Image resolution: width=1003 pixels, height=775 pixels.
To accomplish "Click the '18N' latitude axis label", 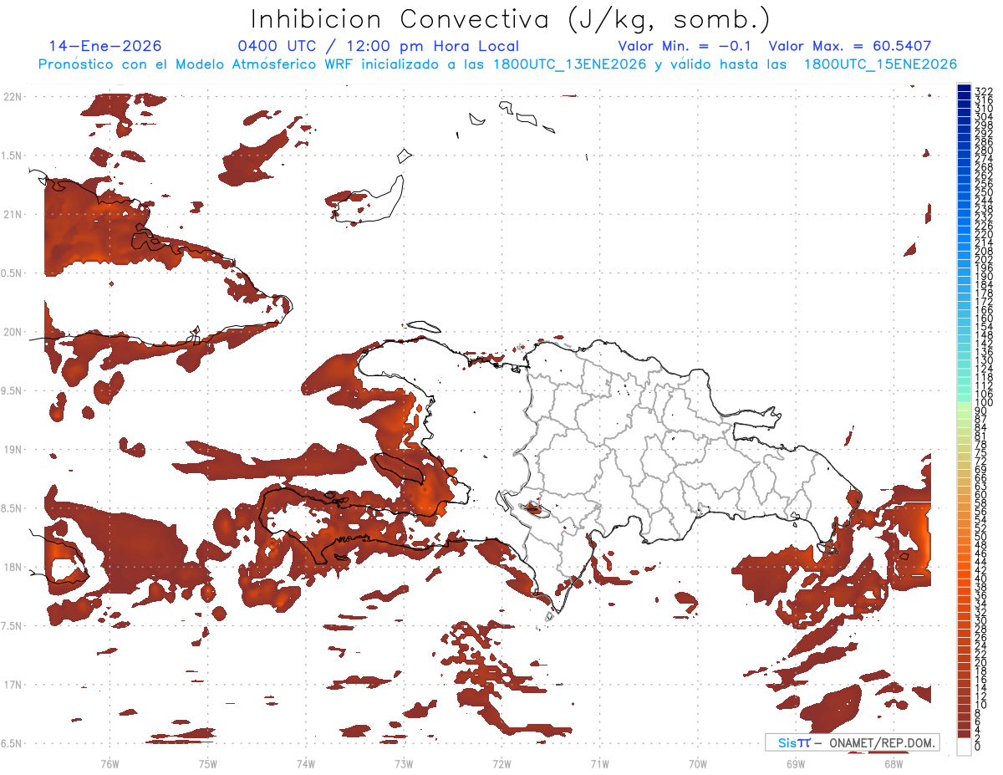I will (x=13, y=568).
